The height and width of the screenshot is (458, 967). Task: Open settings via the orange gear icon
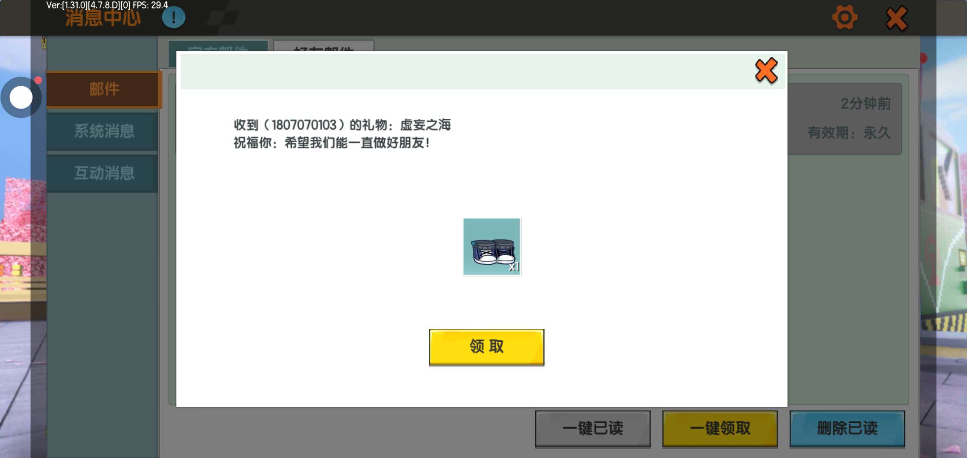point(844,18)
